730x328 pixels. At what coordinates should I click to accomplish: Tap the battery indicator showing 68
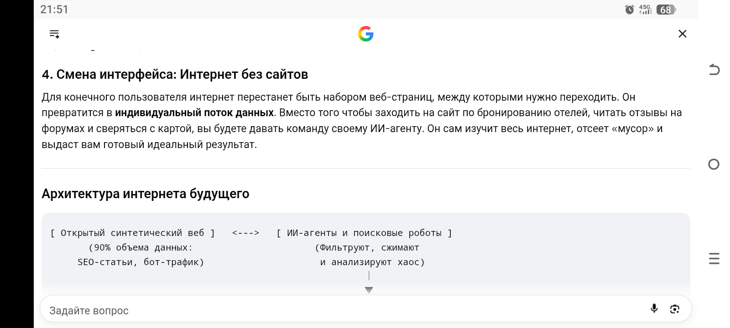point(666,10)
